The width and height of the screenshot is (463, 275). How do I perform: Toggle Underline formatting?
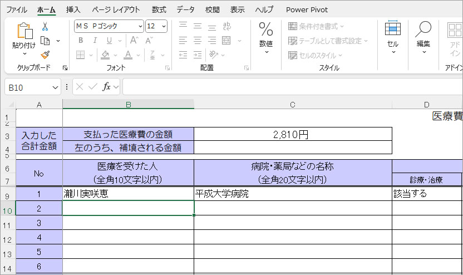pos(109,41)
